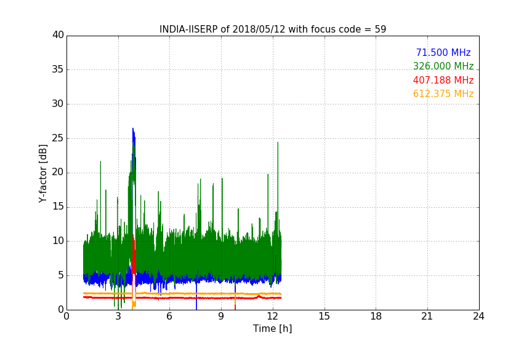This screenshot has width=532, height=354.
Task: Click the x-axis tick label '3'
Action: coord(118,317)
